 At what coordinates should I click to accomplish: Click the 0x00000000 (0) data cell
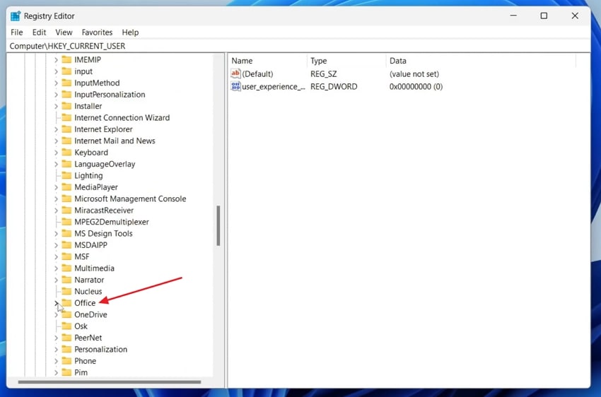(x=416, y=86)
